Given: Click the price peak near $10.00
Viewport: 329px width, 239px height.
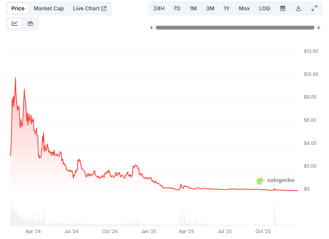Looking at the screenshot, I should coord(15,78).
